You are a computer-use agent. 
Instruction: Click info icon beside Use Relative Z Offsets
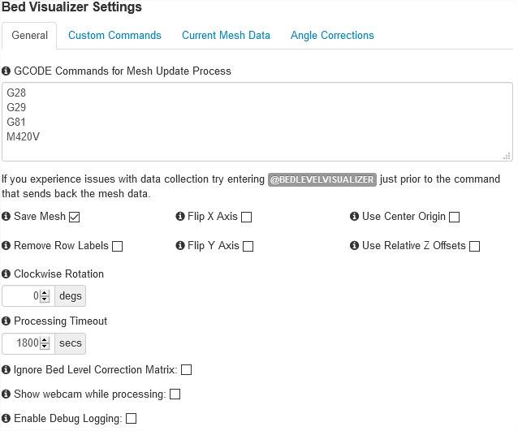pos(355,246)
